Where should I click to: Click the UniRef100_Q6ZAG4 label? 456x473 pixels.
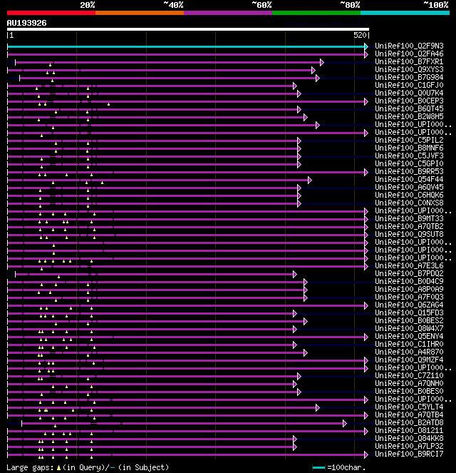click(409, 305)
